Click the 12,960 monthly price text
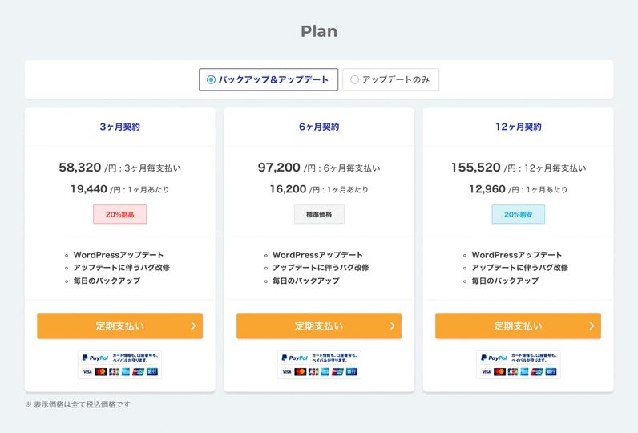 (x=487, y=188)
